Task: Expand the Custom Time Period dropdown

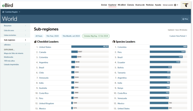Action: point(178,36)
